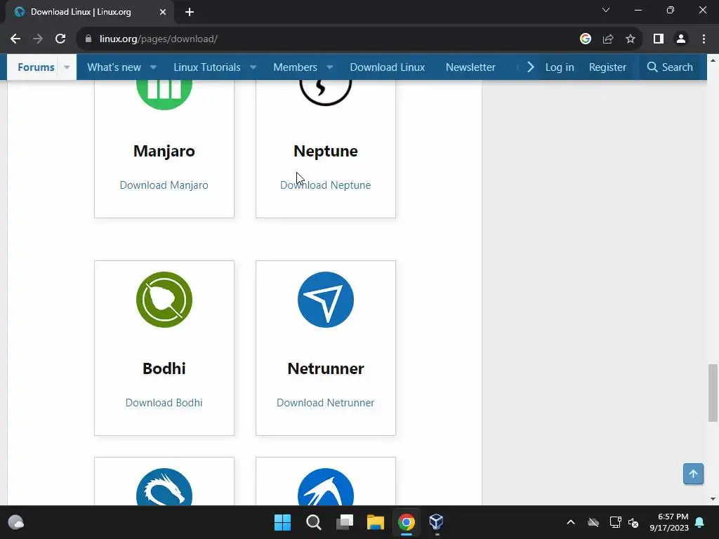Click the Log in link
The image size is (719, 539).
(560, 67)
